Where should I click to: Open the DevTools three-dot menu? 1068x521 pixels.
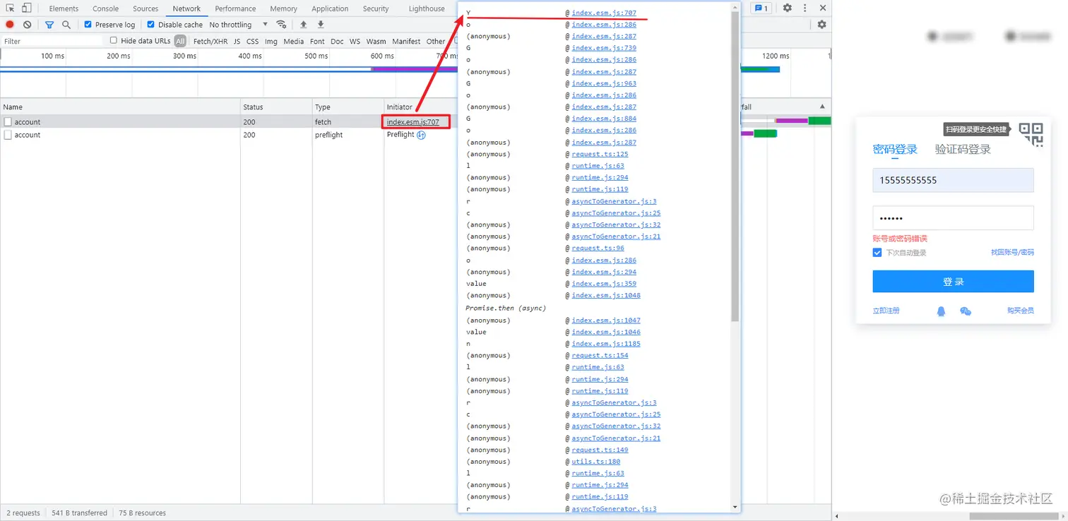pos(805,8)
